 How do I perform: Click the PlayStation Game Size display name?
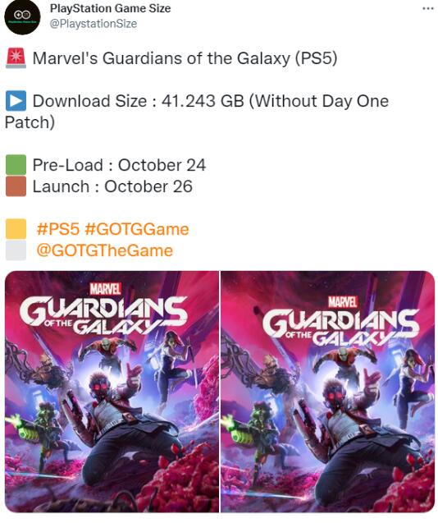[111, 8]
